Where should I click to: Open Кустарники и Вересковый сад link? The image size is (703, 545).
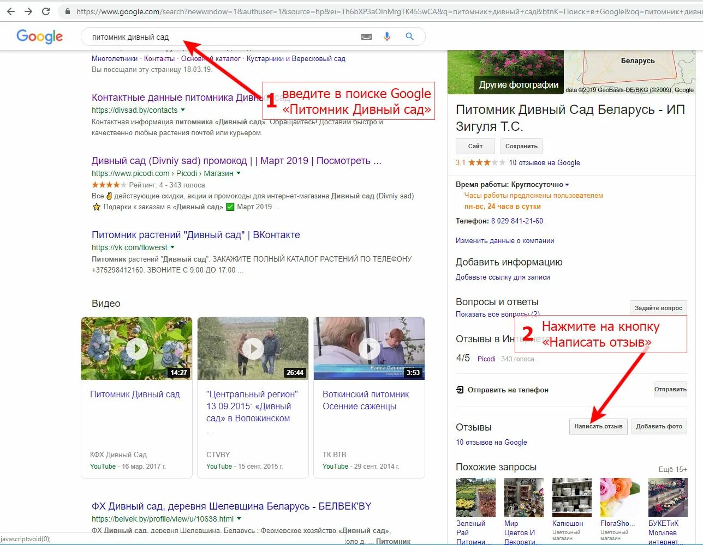[296, 58]
